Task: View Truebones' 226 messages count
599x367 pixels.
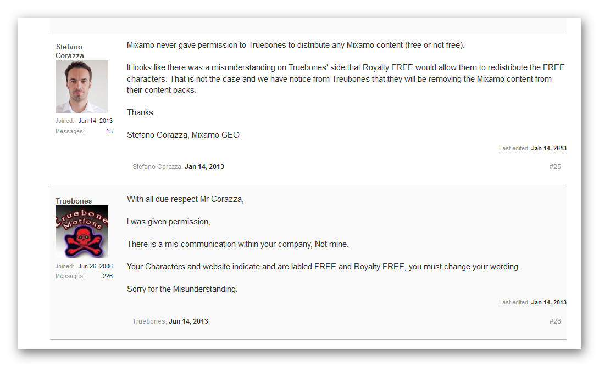Action: pos(108,276)
